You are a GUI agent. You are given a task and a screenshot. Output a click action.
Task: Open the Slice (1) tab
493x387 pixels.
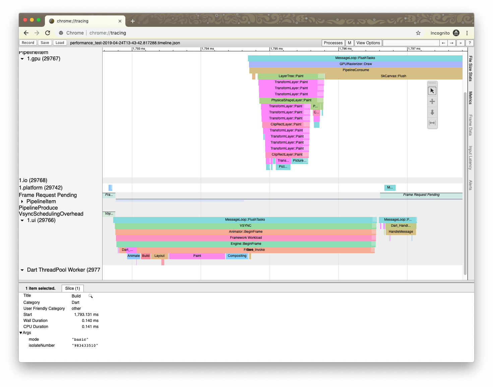(72, 288)
